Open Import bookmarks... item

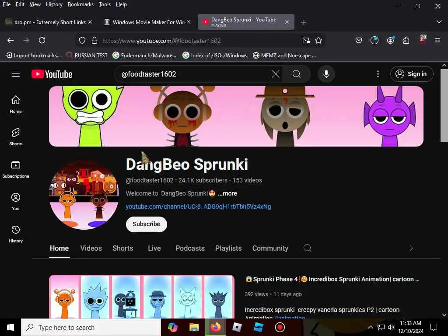[33, 56]
